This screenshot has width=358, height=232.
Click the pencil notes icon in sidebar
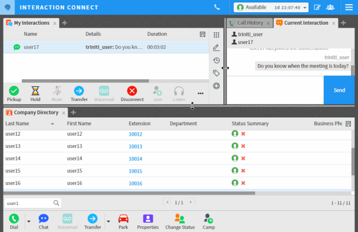[x=216, y=48]
